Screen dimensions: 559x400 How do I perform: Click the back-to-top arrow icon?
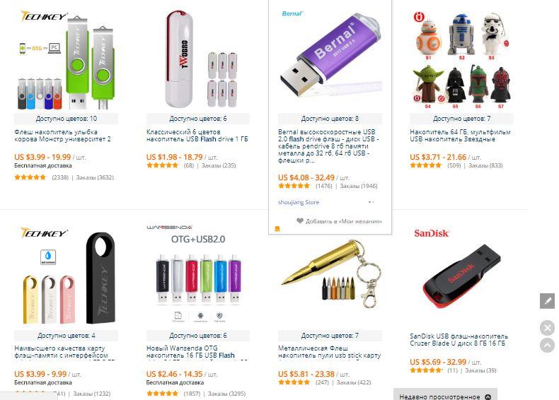coord(547,345)
